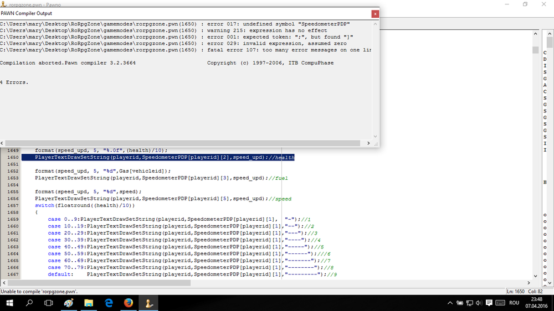Launch the Paint app from taskbar

pos(69,303)
